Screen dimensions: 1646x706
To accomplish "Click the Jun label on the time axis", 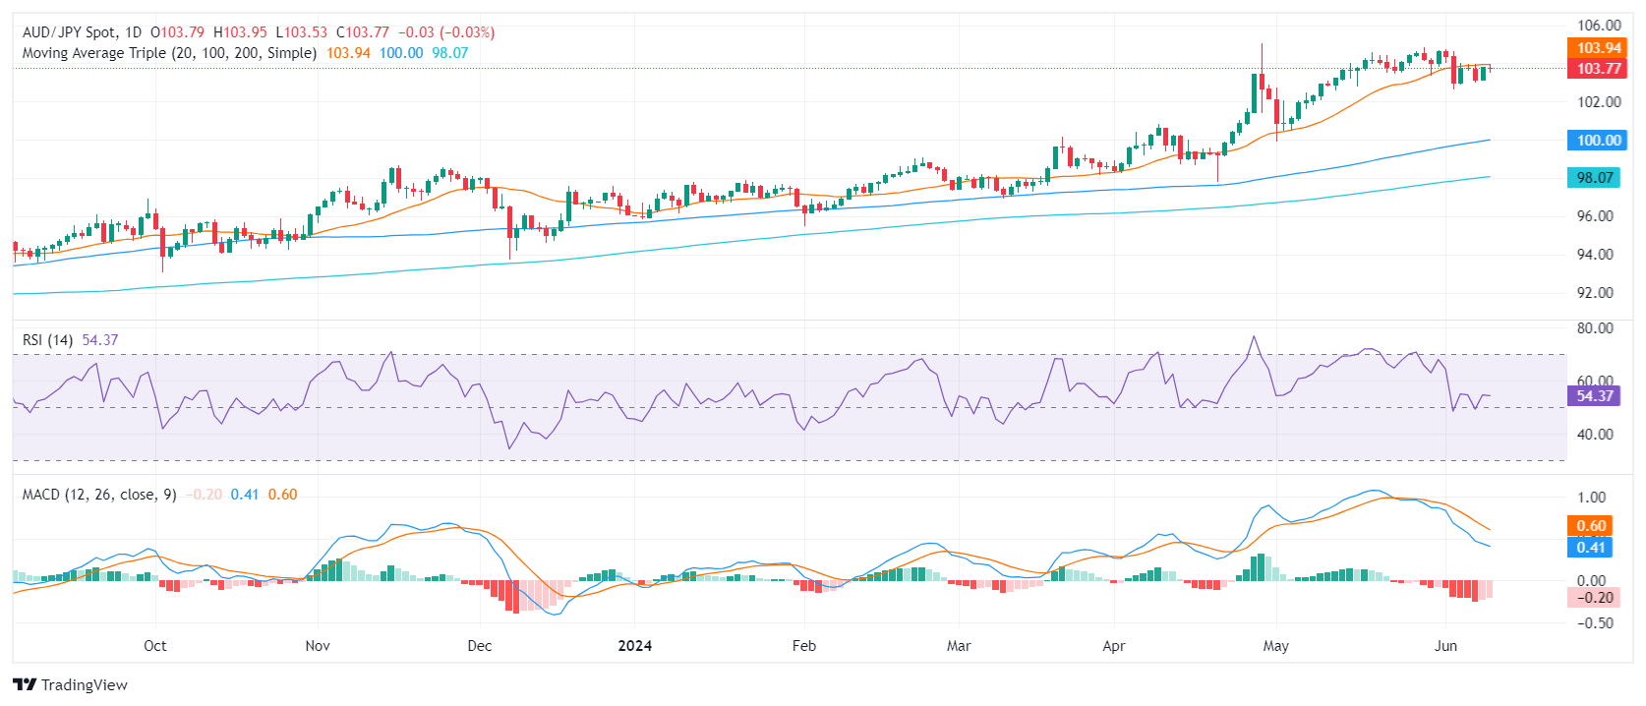I will [1445, 646].
